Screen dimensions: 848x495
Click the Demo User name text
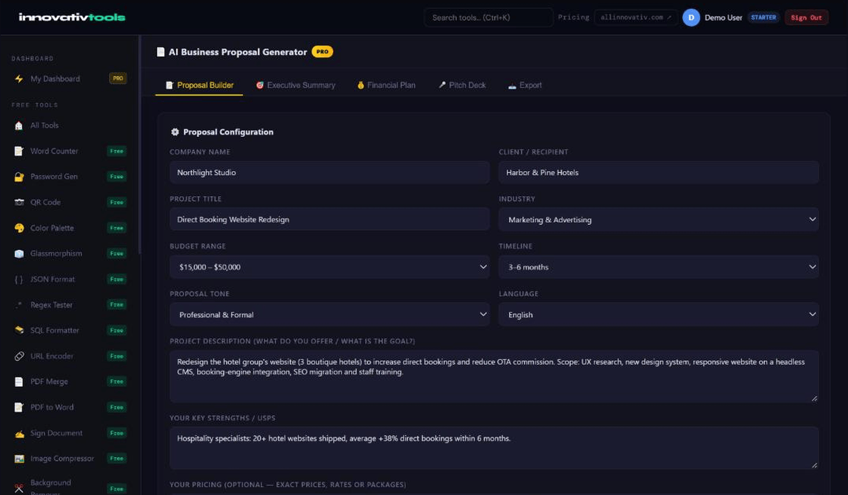pos(723,17)
